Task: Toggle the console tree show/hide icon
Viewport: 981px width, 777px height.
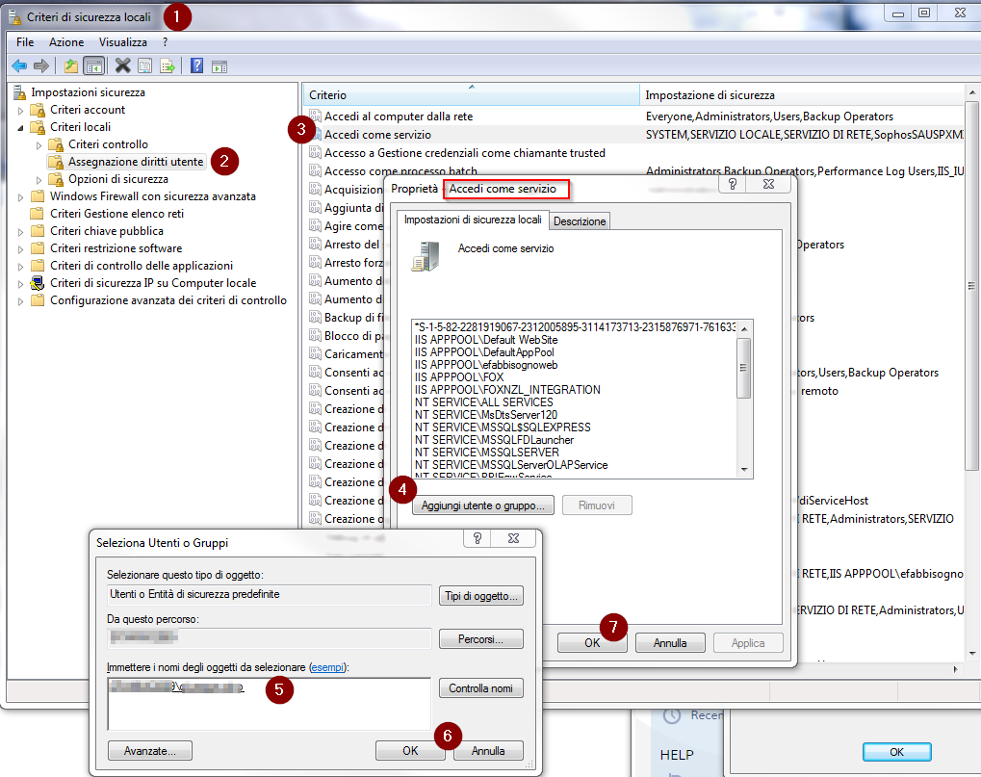Action: tap(93, 65)
